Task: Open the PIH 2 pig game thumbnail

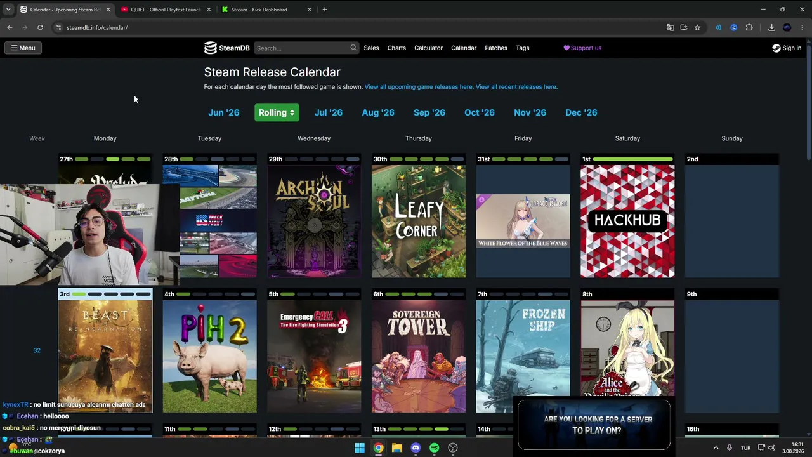Action: pos(210,356)
